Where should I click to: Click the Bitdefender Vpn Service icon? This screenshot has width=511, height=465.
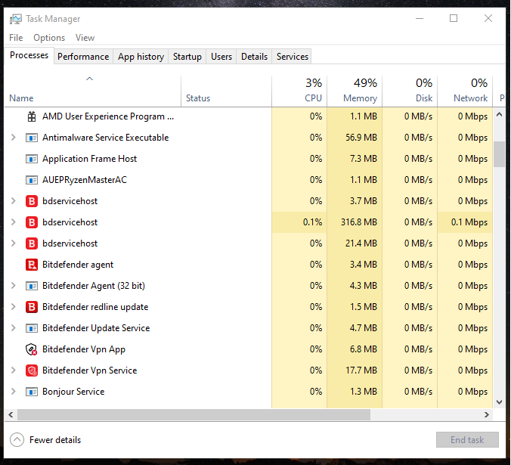click(32, 370)
